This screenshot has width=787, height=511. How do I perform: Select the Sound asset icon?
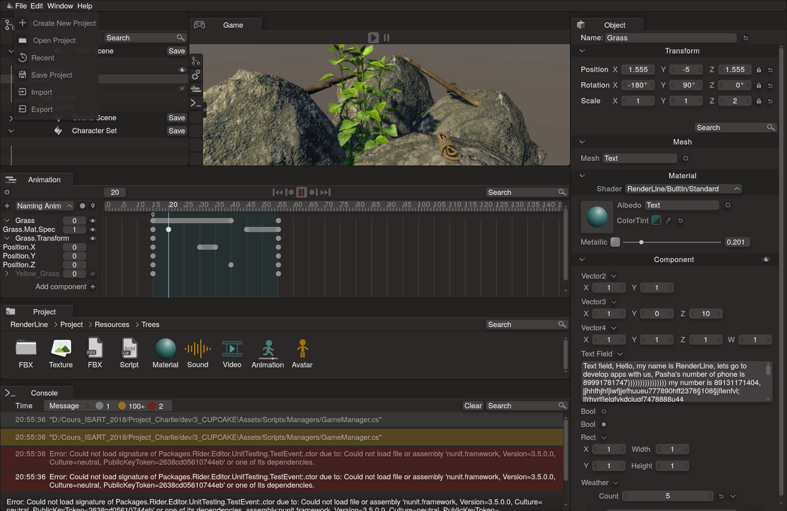pos(198,349)
